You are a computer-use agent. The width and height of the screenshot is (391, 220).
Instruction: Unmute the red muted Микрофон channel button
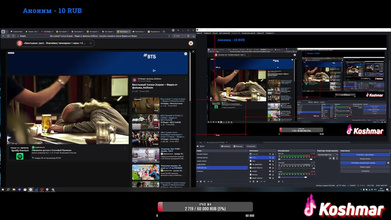pos(279,168)
